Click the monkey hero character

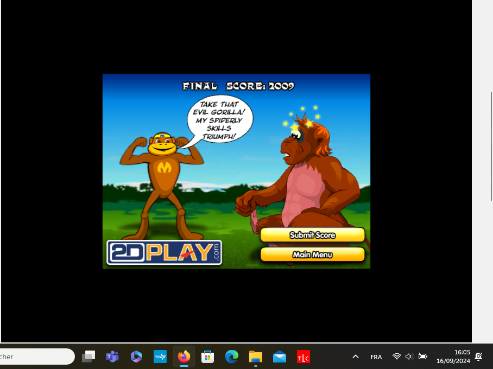(162, 179)
